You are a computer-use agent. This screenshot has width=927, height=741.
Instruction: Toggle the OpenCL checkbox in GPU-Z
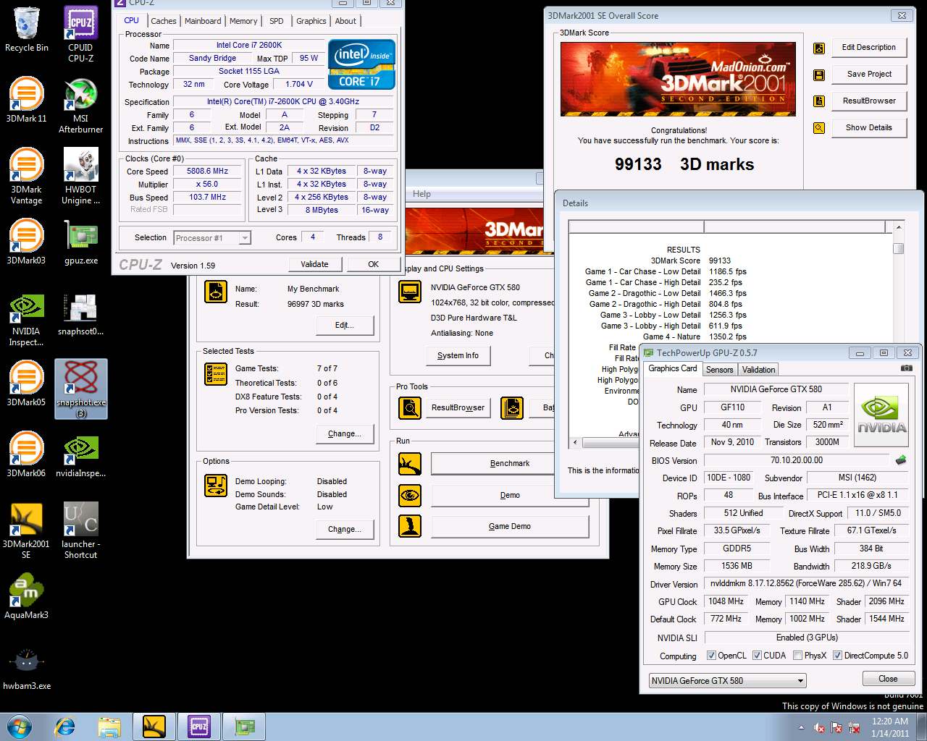tap(711, 656)
